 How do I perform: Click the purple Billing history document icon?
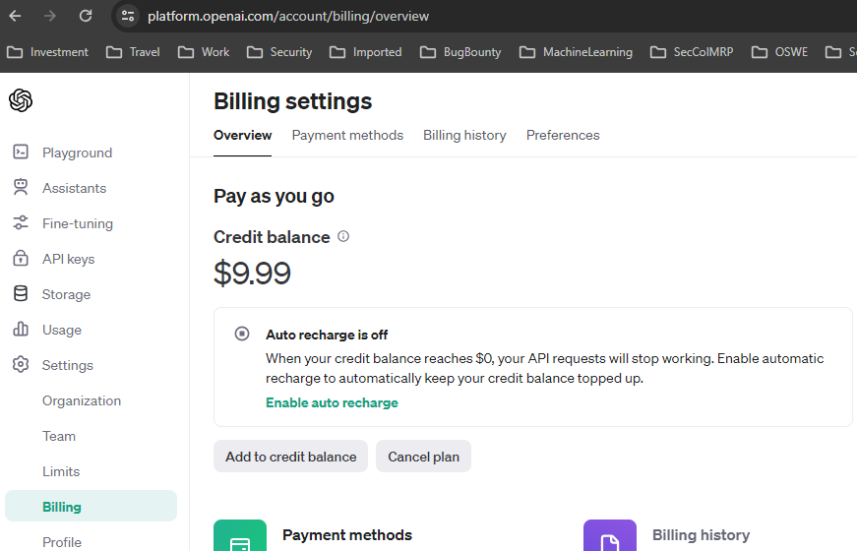pyautogui.click(x=610, y=535)
